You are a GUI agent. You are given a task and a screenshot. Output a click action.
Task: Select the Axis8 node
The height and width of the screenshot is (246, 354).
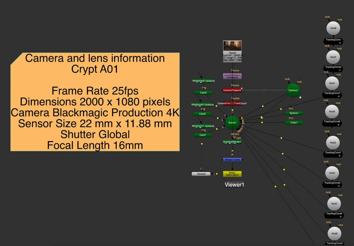(333, 28)
